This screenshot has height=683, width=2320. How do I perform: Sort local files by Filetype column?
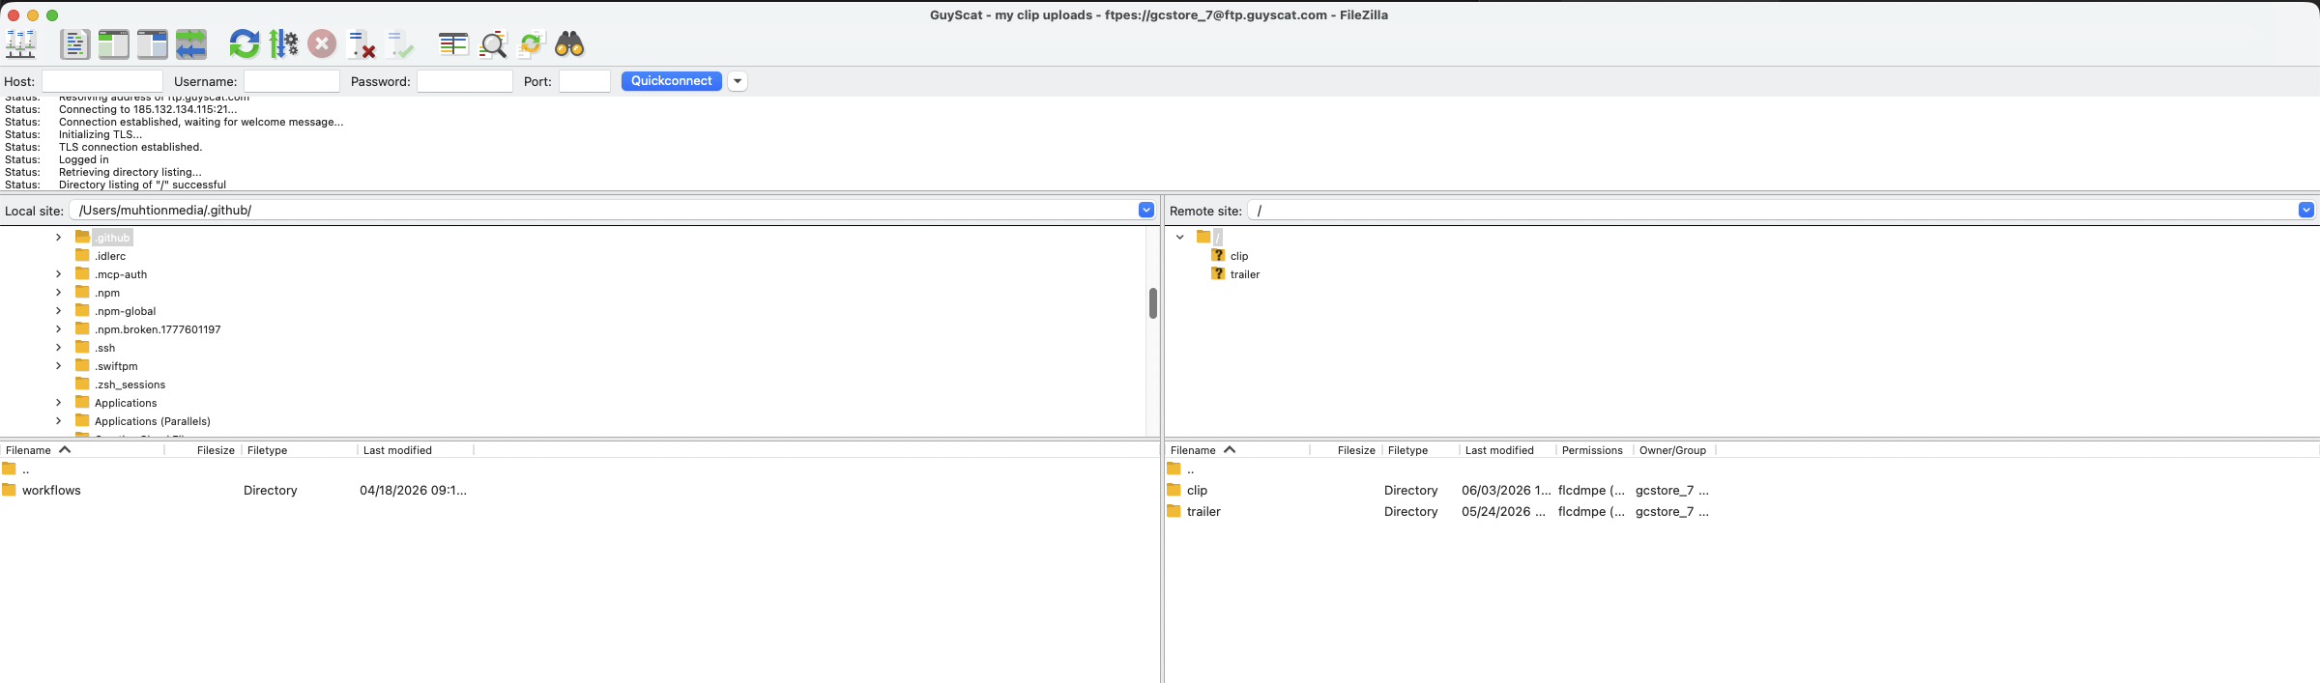coord(299,450)
